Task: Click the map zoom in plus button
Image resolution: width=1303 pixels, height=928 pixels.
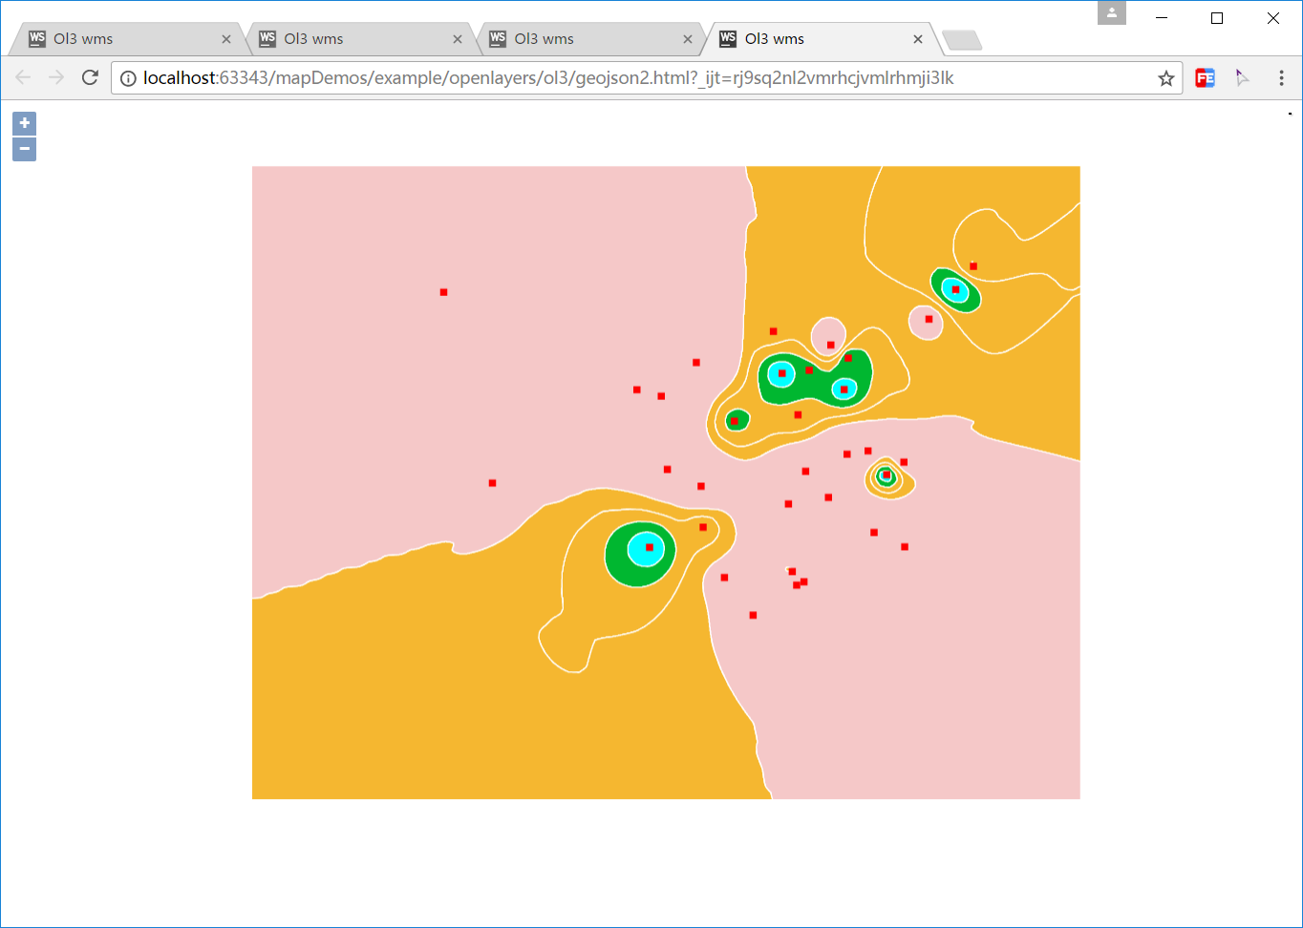Action: [24, 123]
